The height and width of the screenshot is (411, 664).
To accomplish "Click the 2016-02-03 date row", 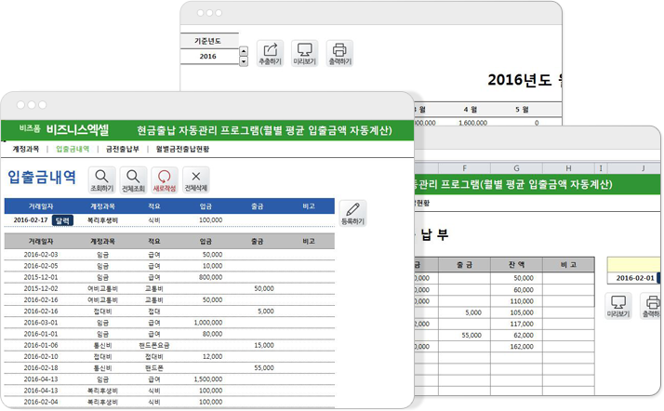I will tap(41, 255).
